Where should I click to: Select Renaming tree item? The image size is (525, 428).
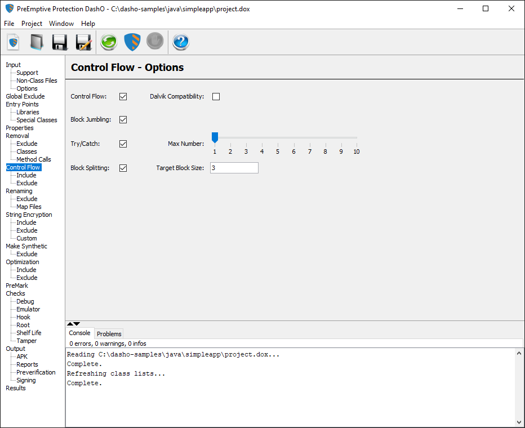[x=19, y=191]
